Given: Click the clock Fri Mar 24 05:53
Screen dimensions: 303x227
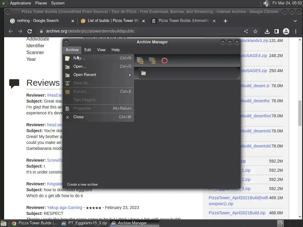Looking at the screenshot, I should [x=287, y=3].
